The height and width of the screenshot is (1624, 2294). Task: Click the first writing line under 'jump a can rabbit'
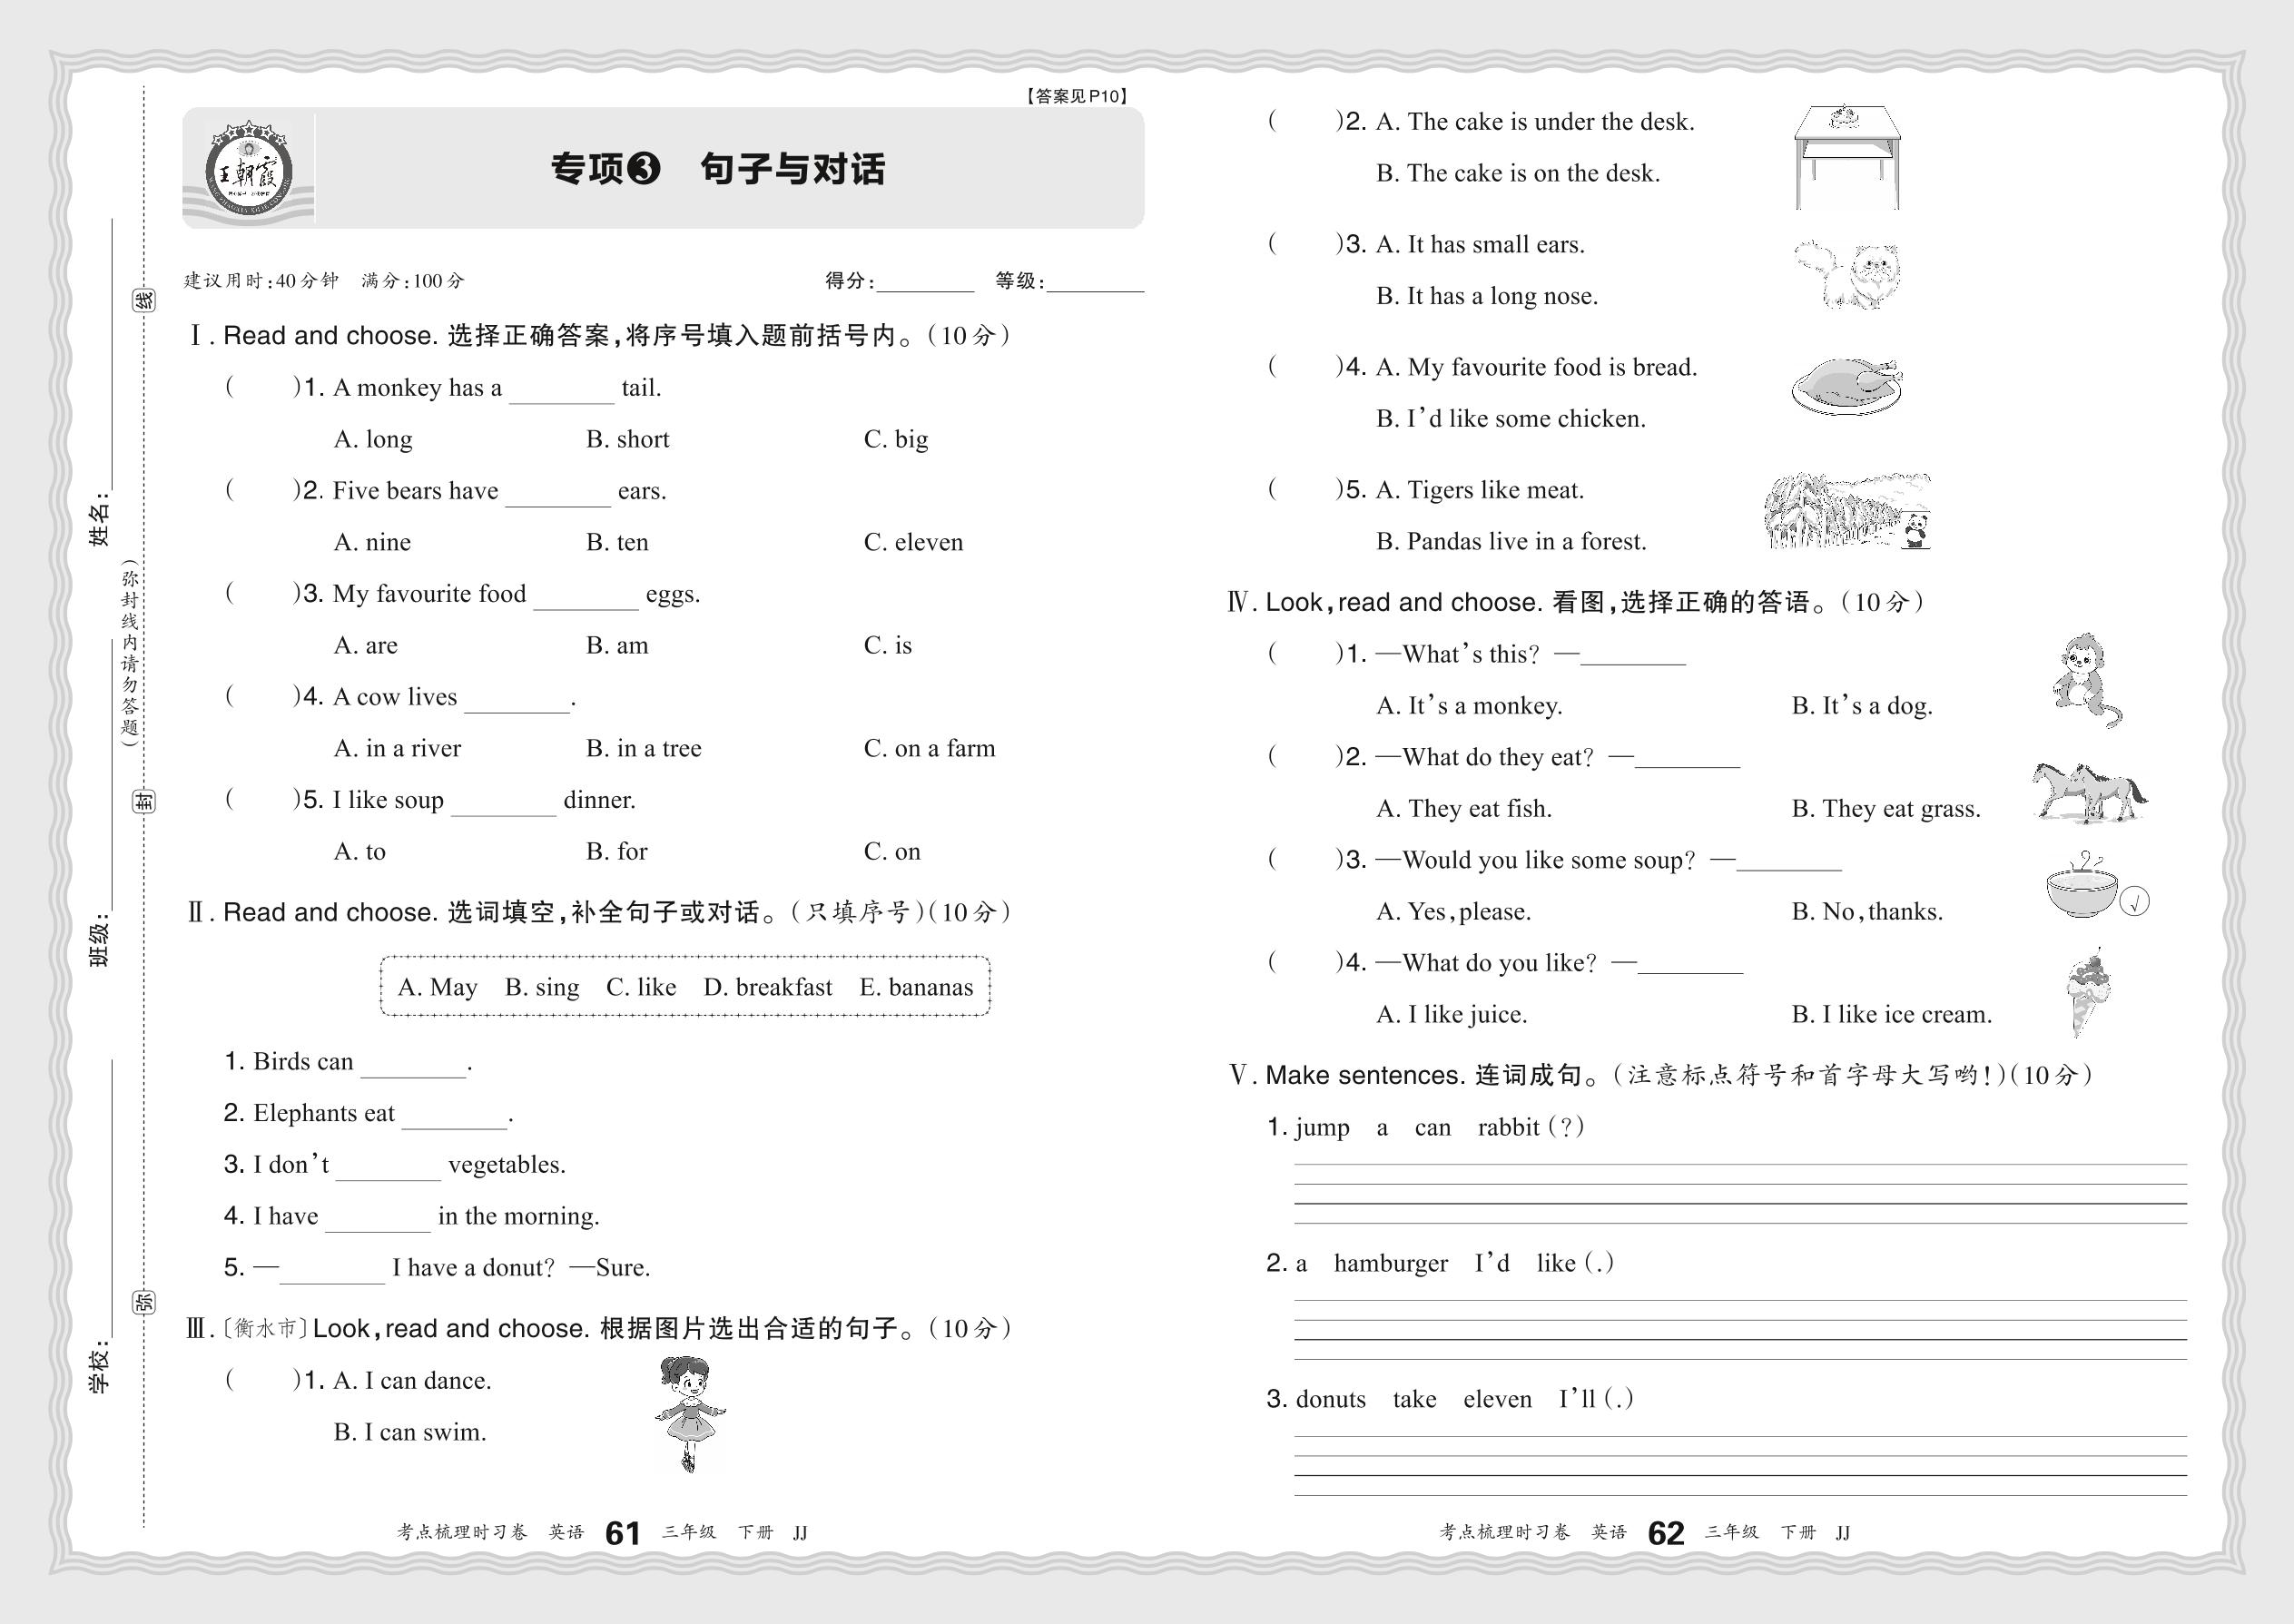coord(1740,1165)
